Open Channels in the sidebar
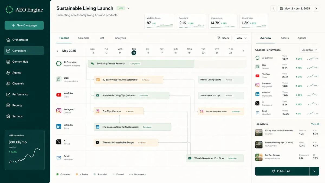Screen dimensions: 325x183 tap(24, 84)
